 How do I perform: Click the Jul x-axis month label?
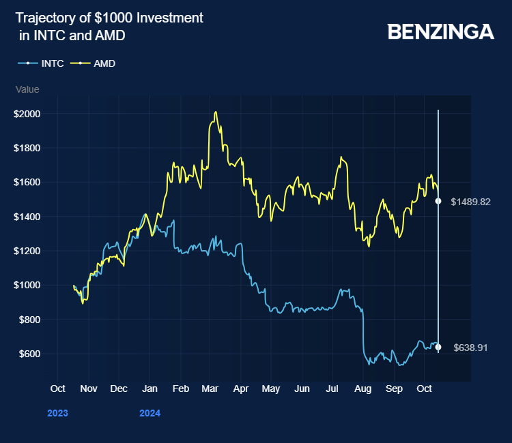click(332, 389)
